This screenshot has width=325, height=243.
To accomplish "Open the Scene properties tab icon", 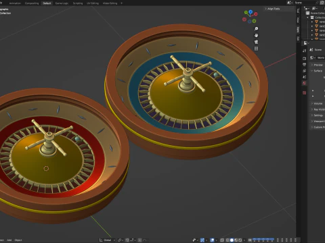I will click(x=304, y=77).
